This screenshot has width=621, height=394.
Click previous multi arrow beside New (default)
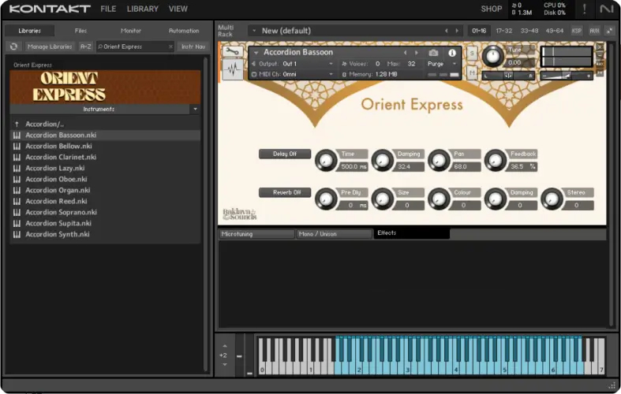point(447,31)
